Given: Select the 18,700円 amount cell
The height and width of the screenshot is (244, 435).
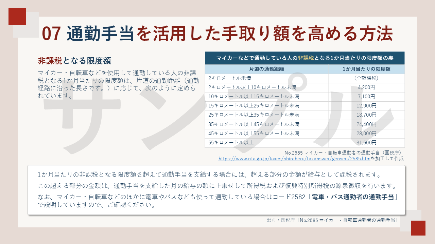Looking at the screenshot, I should coord(366,115).
